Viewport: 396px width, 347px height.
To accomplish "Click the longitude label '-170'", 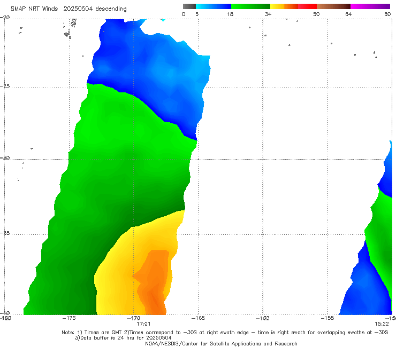I will coord(133,318).
